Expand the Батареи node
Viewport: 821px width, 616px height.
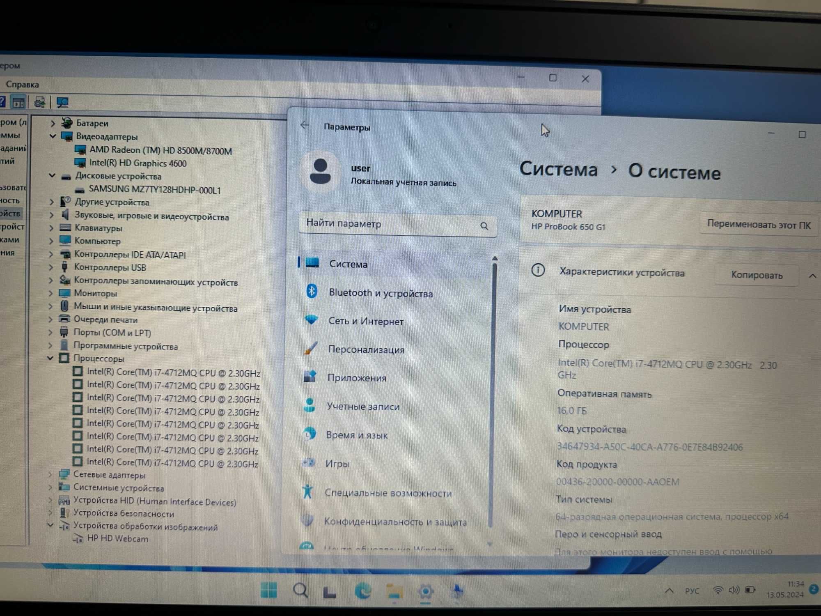pyautogui.click(x=53, y=123)
